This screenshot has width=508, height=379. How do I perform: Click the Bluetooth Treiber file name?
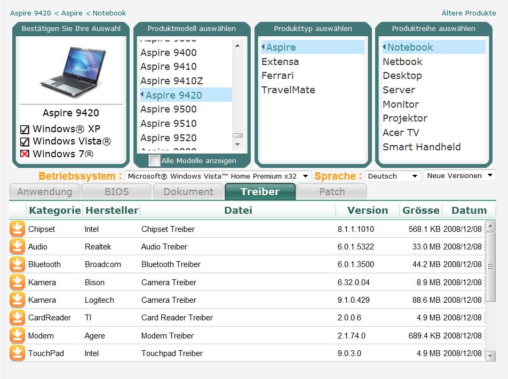171,264
